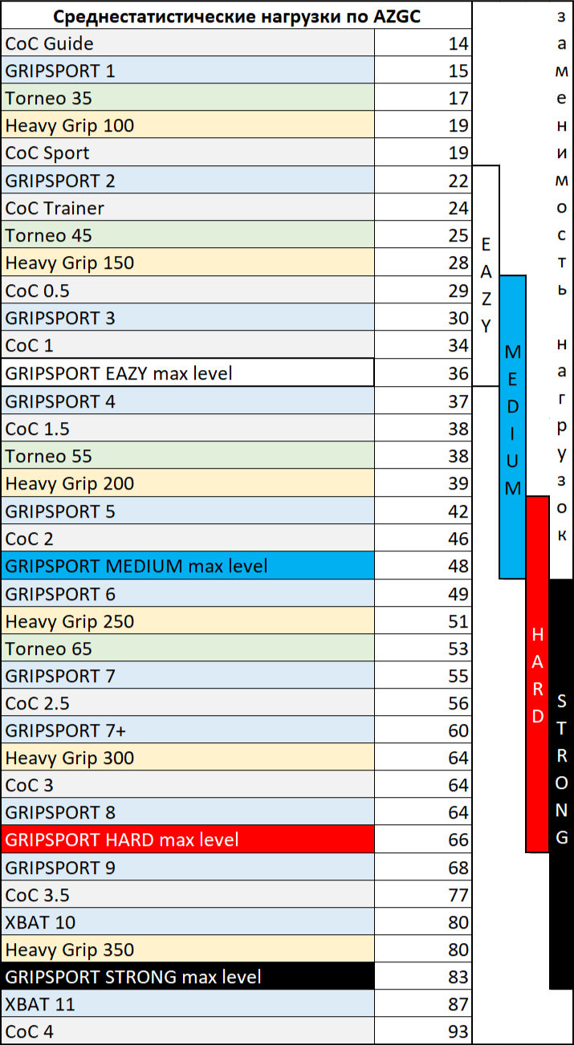Click the 'Heavy Grip 150' cell
Screen dimensions: 574x1045
188,262
